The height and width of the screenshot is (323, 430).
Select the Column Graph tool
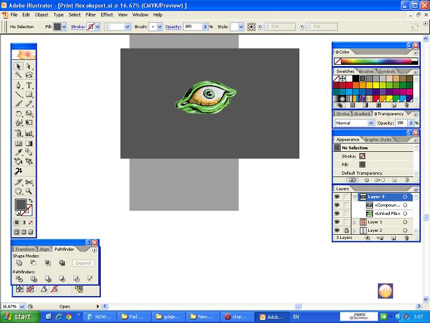tap(29, 133)
